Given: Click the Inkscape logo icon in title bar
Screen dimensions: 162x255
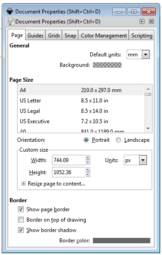Looking at the screenshot, I should tap(10, 12).
